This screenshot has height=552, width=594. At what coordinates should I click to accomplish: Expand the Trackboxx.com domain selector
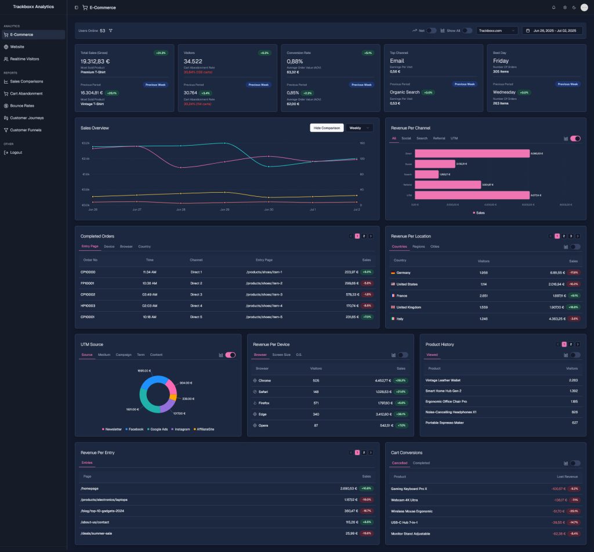[x=496, y=30]
